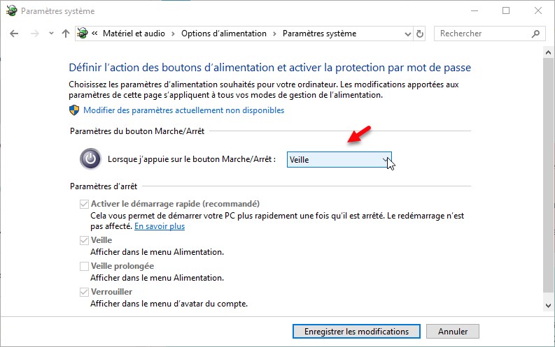This screenshot has height=347, width=555.
Task: Toggle the Verrouiller checkbox
Action: tap(85, 292)
